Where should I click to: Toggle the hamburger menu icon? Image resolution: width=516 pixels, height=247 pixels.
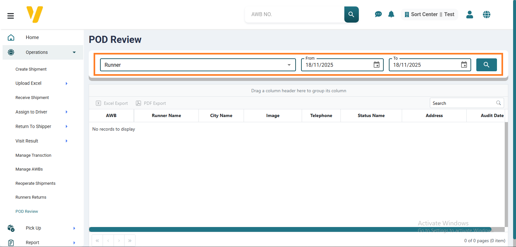(x=11, y=16)
